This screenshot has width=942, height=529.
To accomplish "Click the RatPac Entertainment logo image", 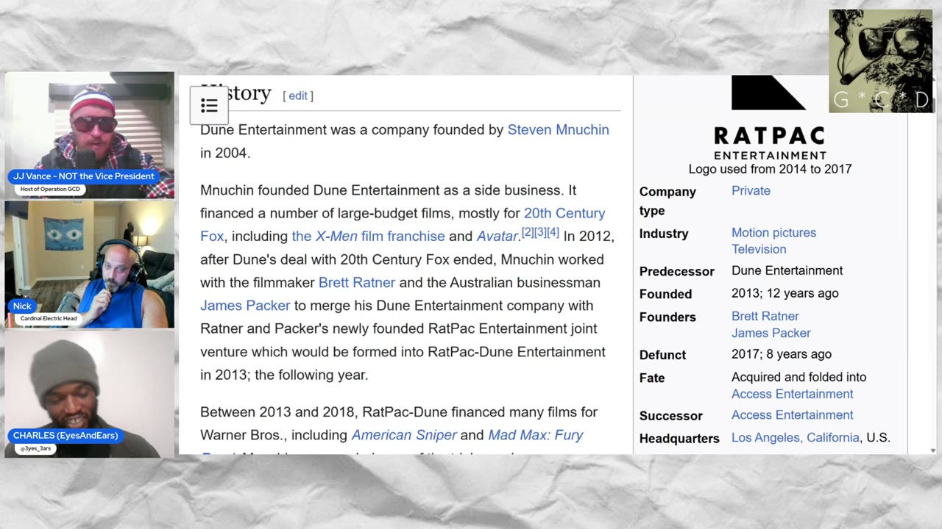I will point(770,118).
